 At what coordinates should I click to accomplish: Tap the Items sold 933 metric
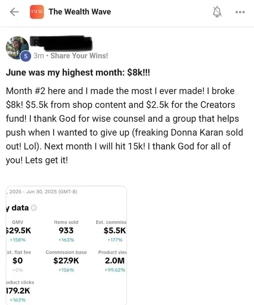click(66, 230)
